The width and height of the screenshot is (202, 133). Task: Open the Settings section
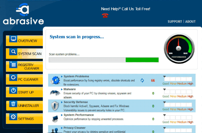pyautogui.click(x=24, y=119)
